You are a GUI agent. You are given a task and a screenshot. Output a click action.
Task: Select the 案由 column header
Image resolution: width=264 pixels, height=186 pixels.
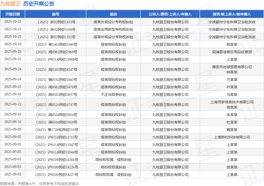coord(113,14)
